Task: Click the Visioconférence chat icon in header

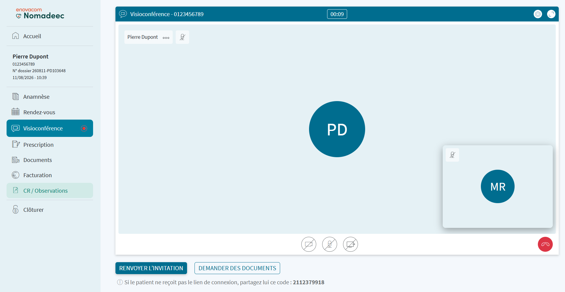Action: pos(123,14)
